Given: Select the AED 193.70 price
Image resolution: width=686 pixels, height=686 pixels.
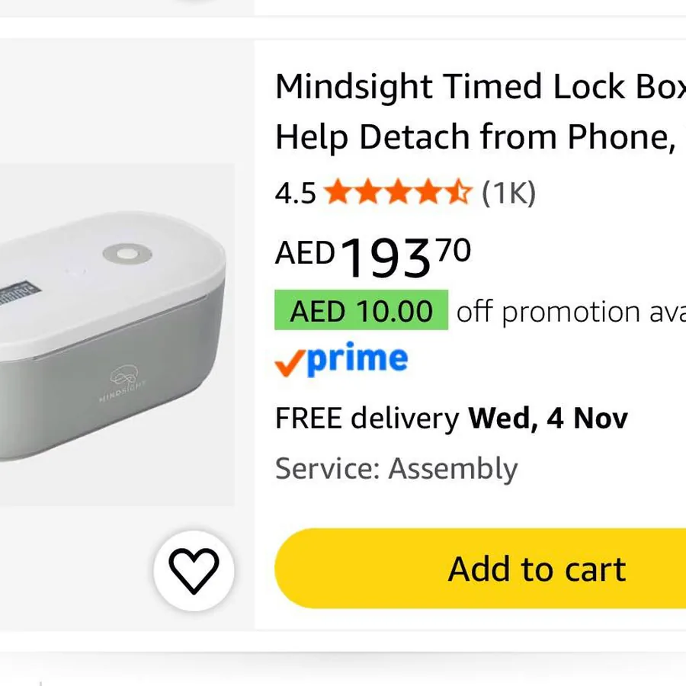Looking at the screenshot, I should (373, 257).
